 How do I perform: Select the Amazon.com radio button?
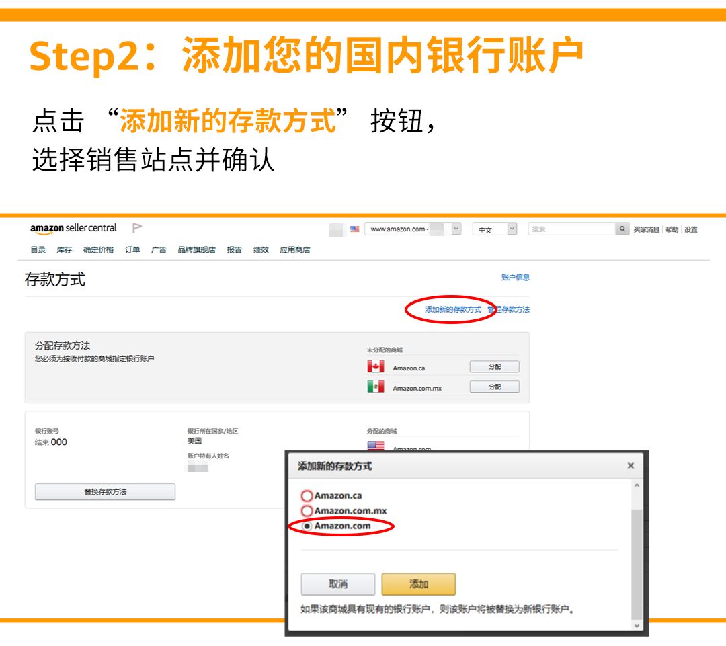click(307, 526)
